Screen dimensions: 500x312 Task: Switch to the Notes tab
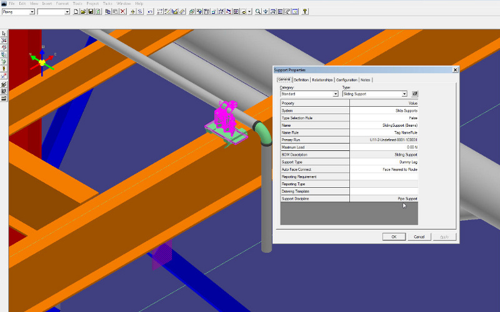click(x=366, y=80)
